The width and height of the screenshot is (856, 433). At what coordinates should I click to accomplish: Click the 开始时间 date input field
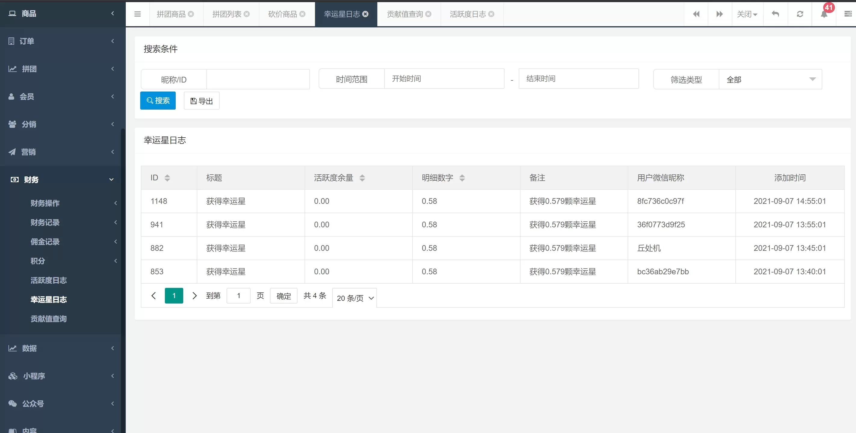(x=444, y=79)
